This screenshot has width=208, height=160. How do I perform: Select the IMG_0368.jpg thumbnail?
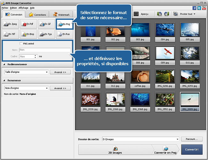click(x=140, y=102)
